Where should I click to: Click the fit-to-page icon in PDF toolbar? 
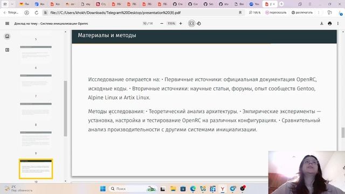191,23
